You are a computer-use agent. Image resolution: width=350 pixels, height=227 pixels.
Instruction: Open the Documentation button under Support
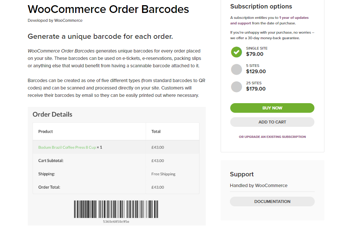click(272, 201)
